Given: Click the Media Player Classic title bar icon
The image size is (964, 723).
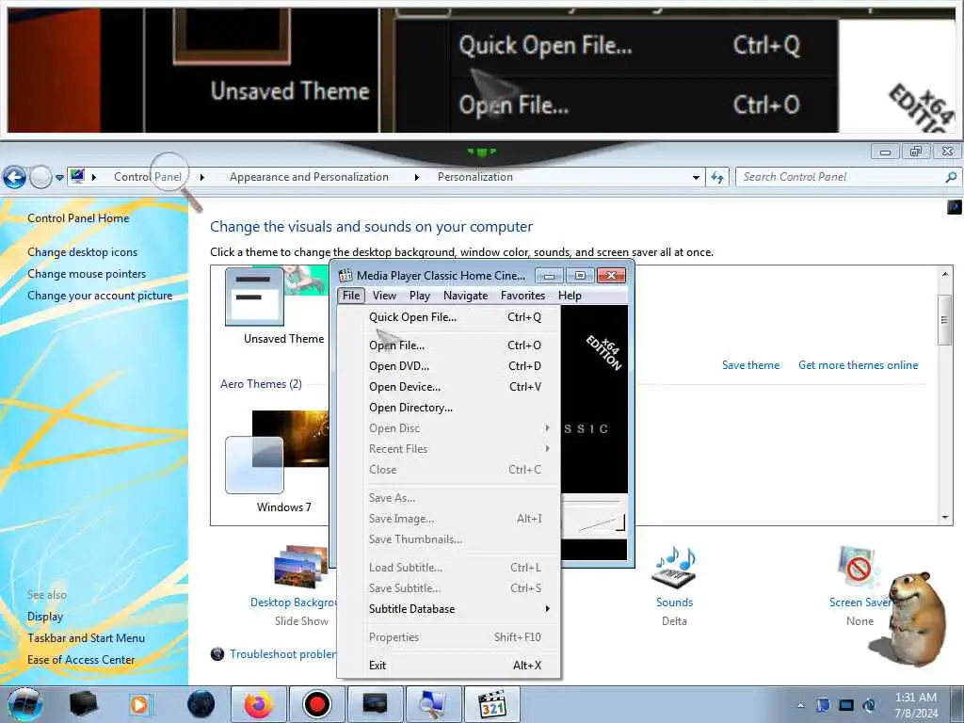Looking at the screenshot, I should (x=345, y=275).
